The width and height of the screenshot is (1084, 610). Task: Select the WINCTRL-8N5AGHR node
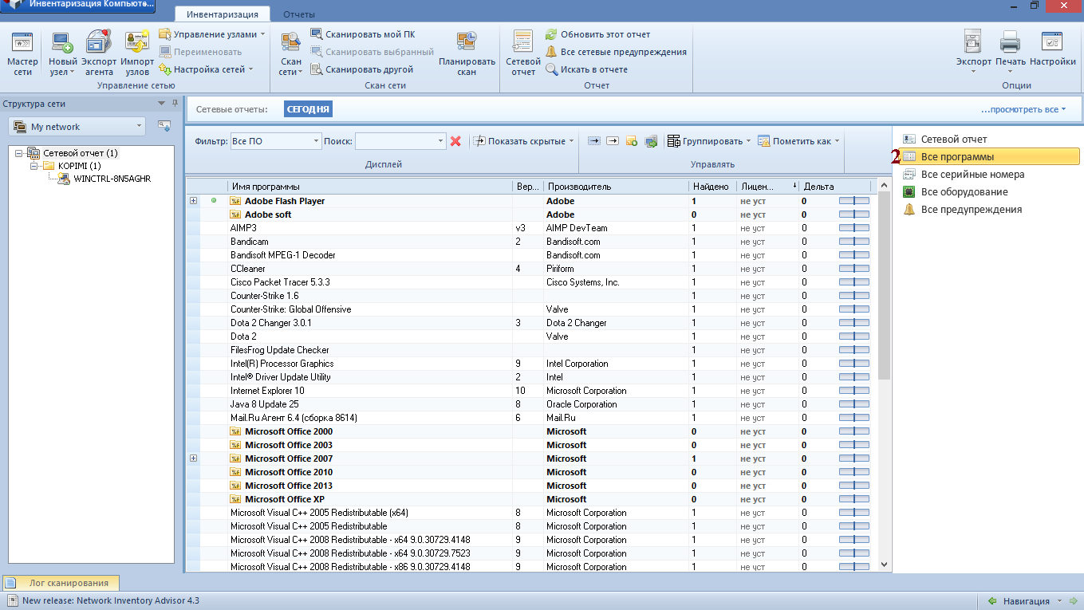112,179
